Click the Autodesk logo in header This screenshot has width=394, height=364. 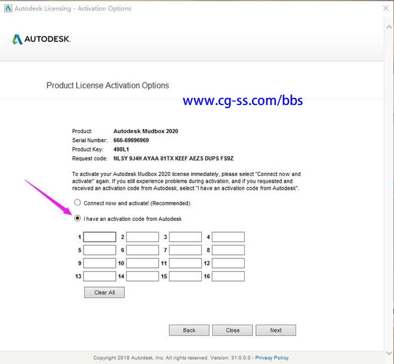tap(41, 39)
